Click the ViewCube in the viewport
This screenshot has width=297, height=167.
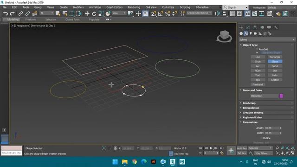click(225, 36)
